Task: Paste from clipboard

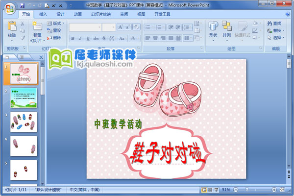Action: click(x=12, y=31)
